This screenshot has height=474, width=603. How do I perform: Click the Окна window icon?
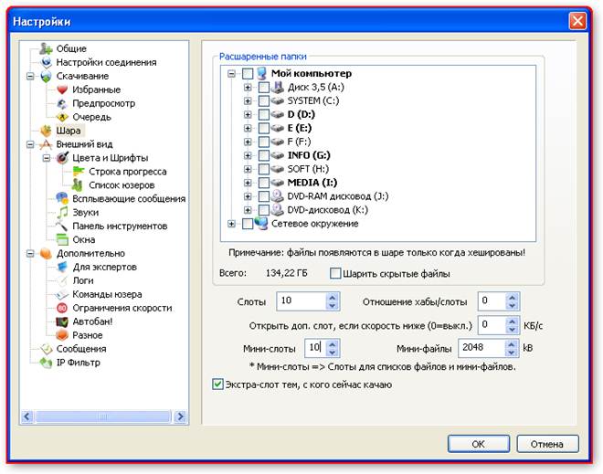click(62, 239)
